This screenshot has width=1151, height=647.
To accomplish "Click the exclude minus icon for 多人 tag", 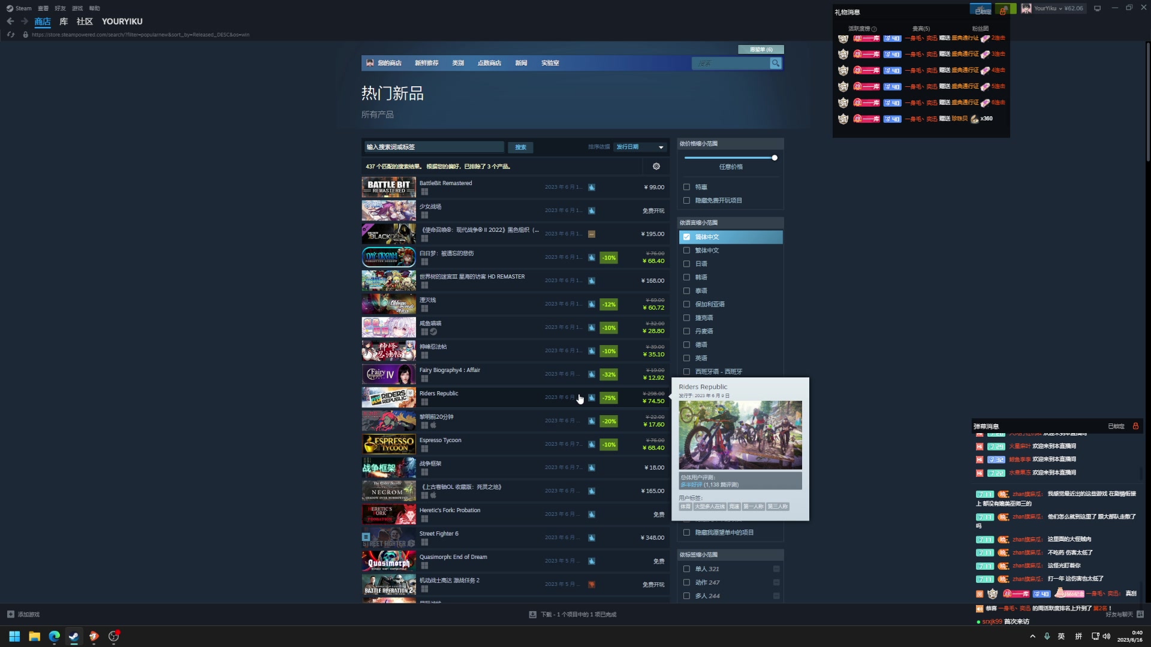I will point(776,596).
